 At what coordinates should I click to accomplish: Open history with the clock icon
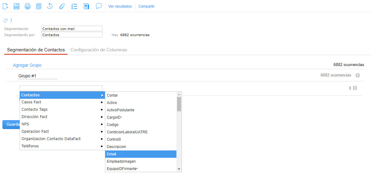coord(50,6)
